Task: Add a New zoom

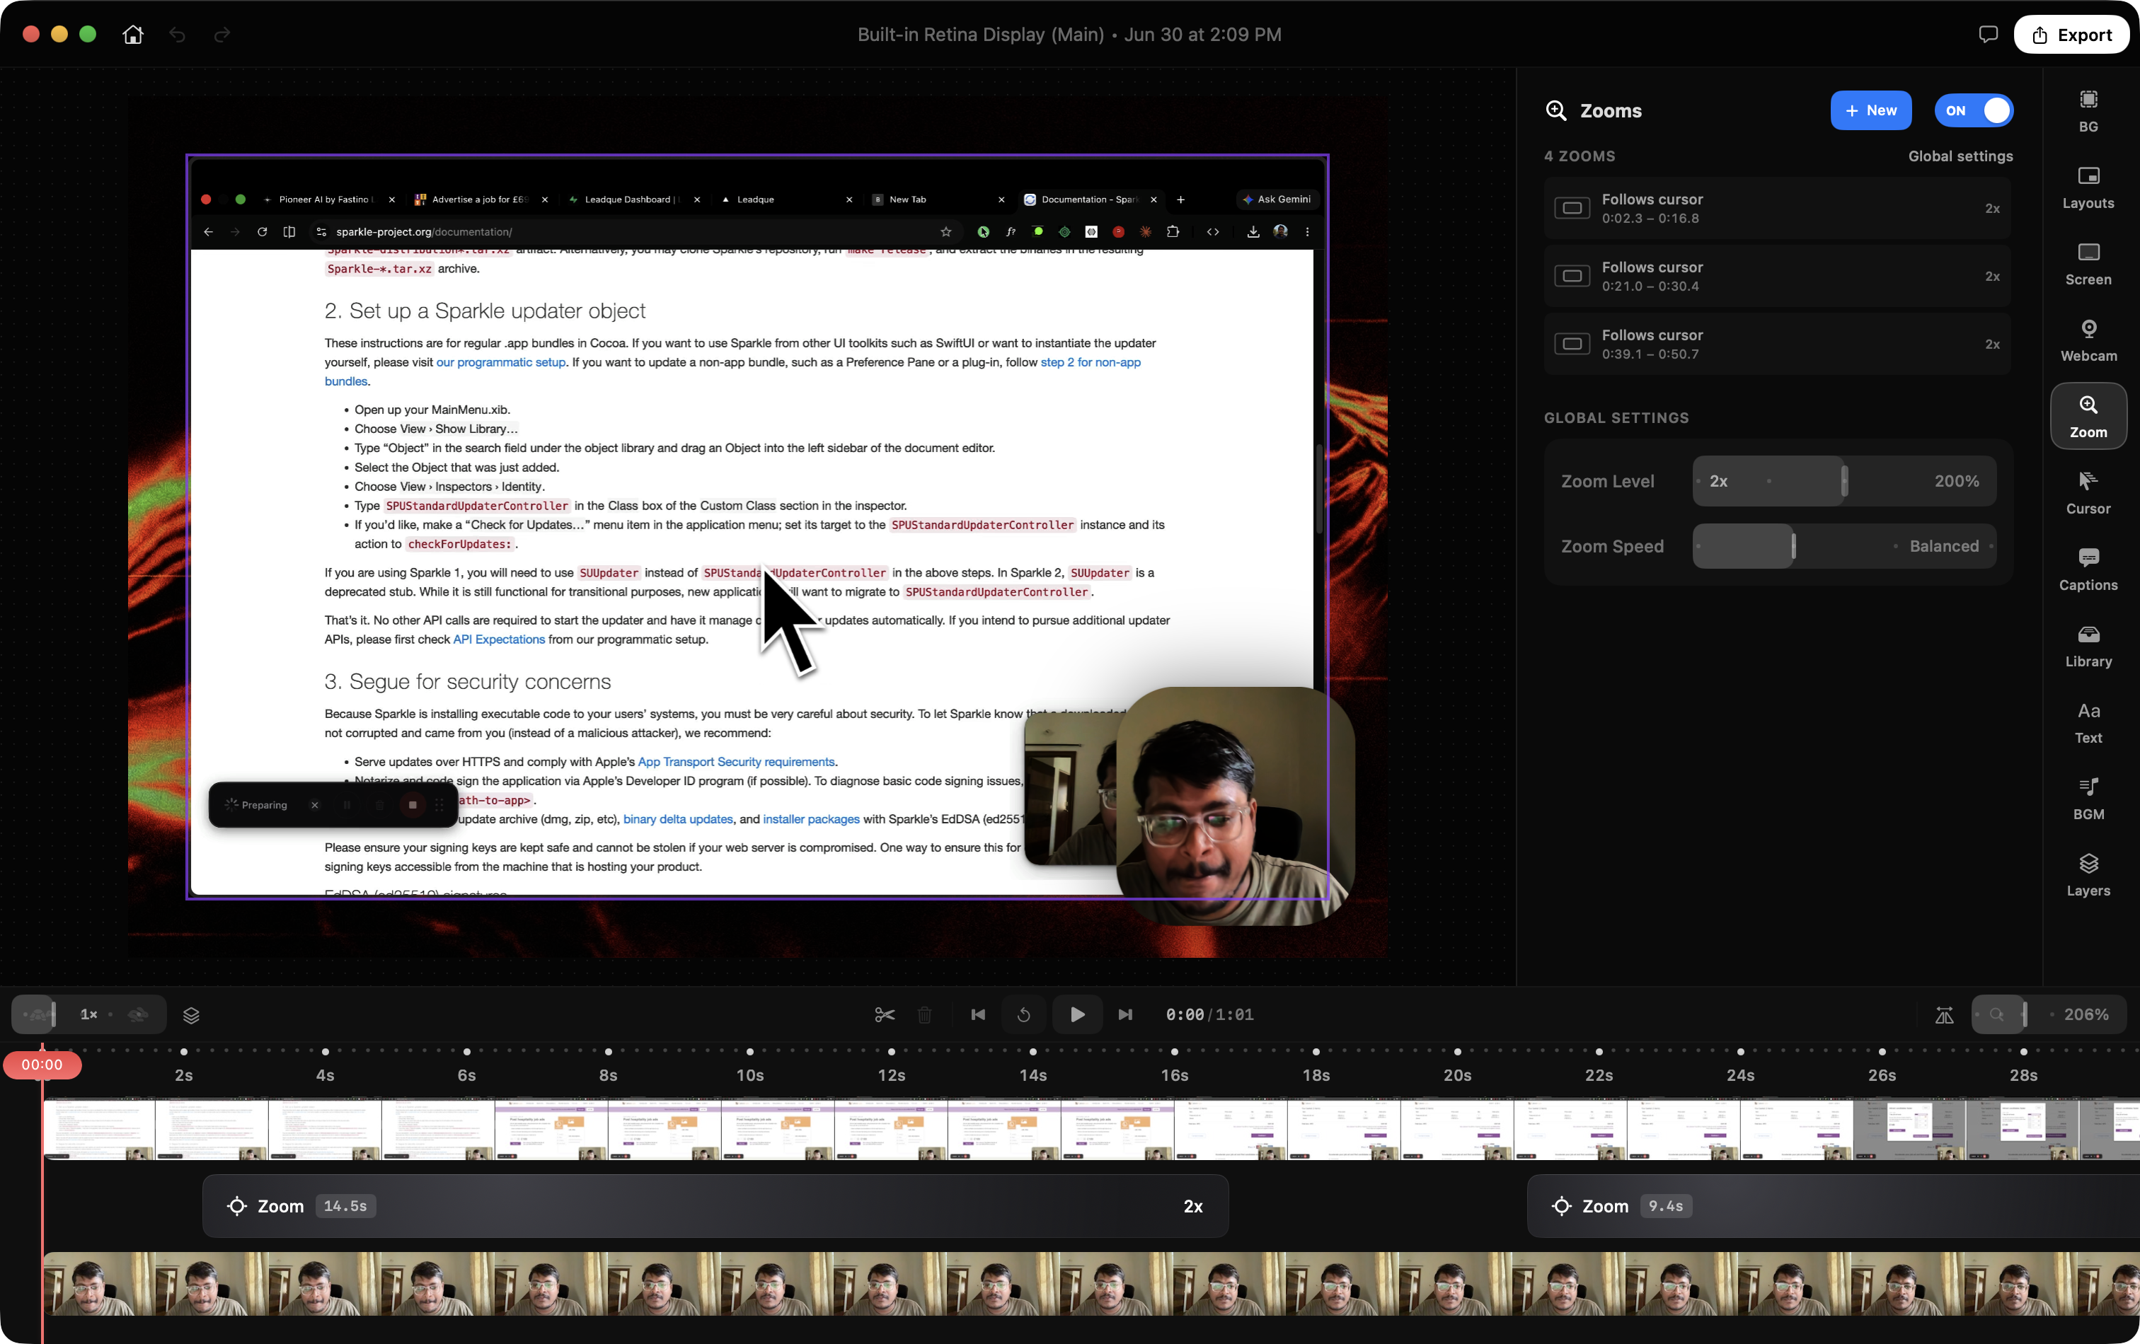Action: click(1870, 110)
